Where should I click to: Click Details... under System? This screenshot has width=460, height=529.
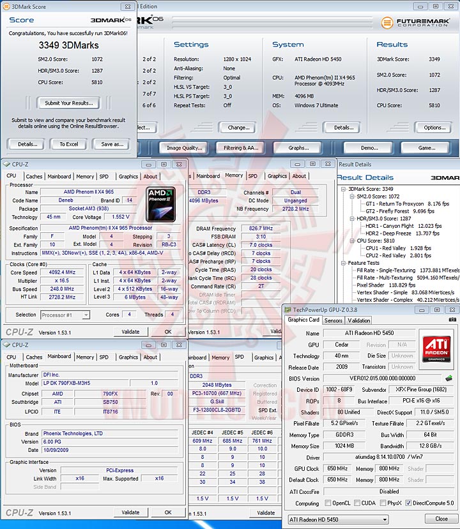(344, 128)
